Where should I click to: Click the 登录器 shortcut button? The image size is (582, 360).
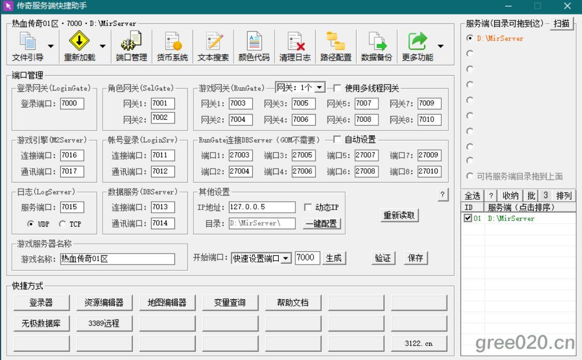pyautogui.click(x=41, y=302)
